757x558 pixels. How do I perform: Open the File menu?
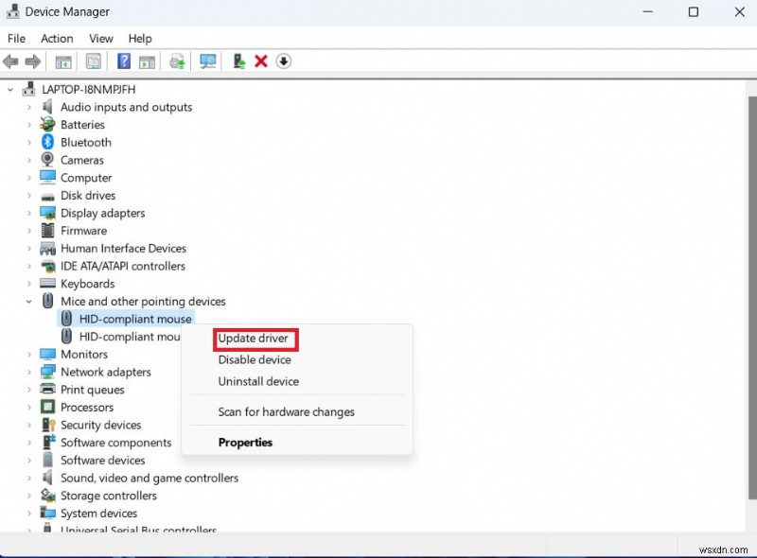coord(16,38)
